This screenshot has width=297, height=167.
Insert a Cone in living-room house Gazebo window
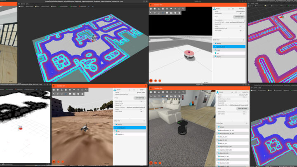pos(159,92)
